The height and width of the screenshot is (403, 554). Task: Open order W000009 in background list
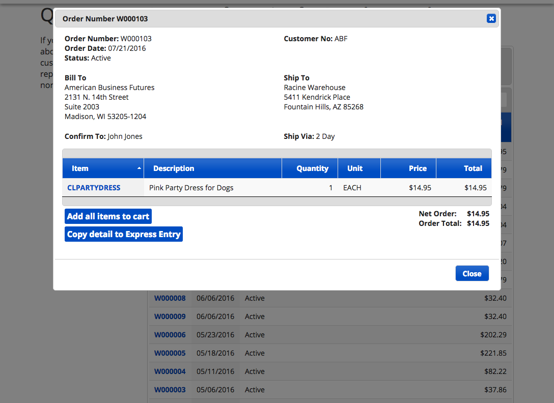170,316
